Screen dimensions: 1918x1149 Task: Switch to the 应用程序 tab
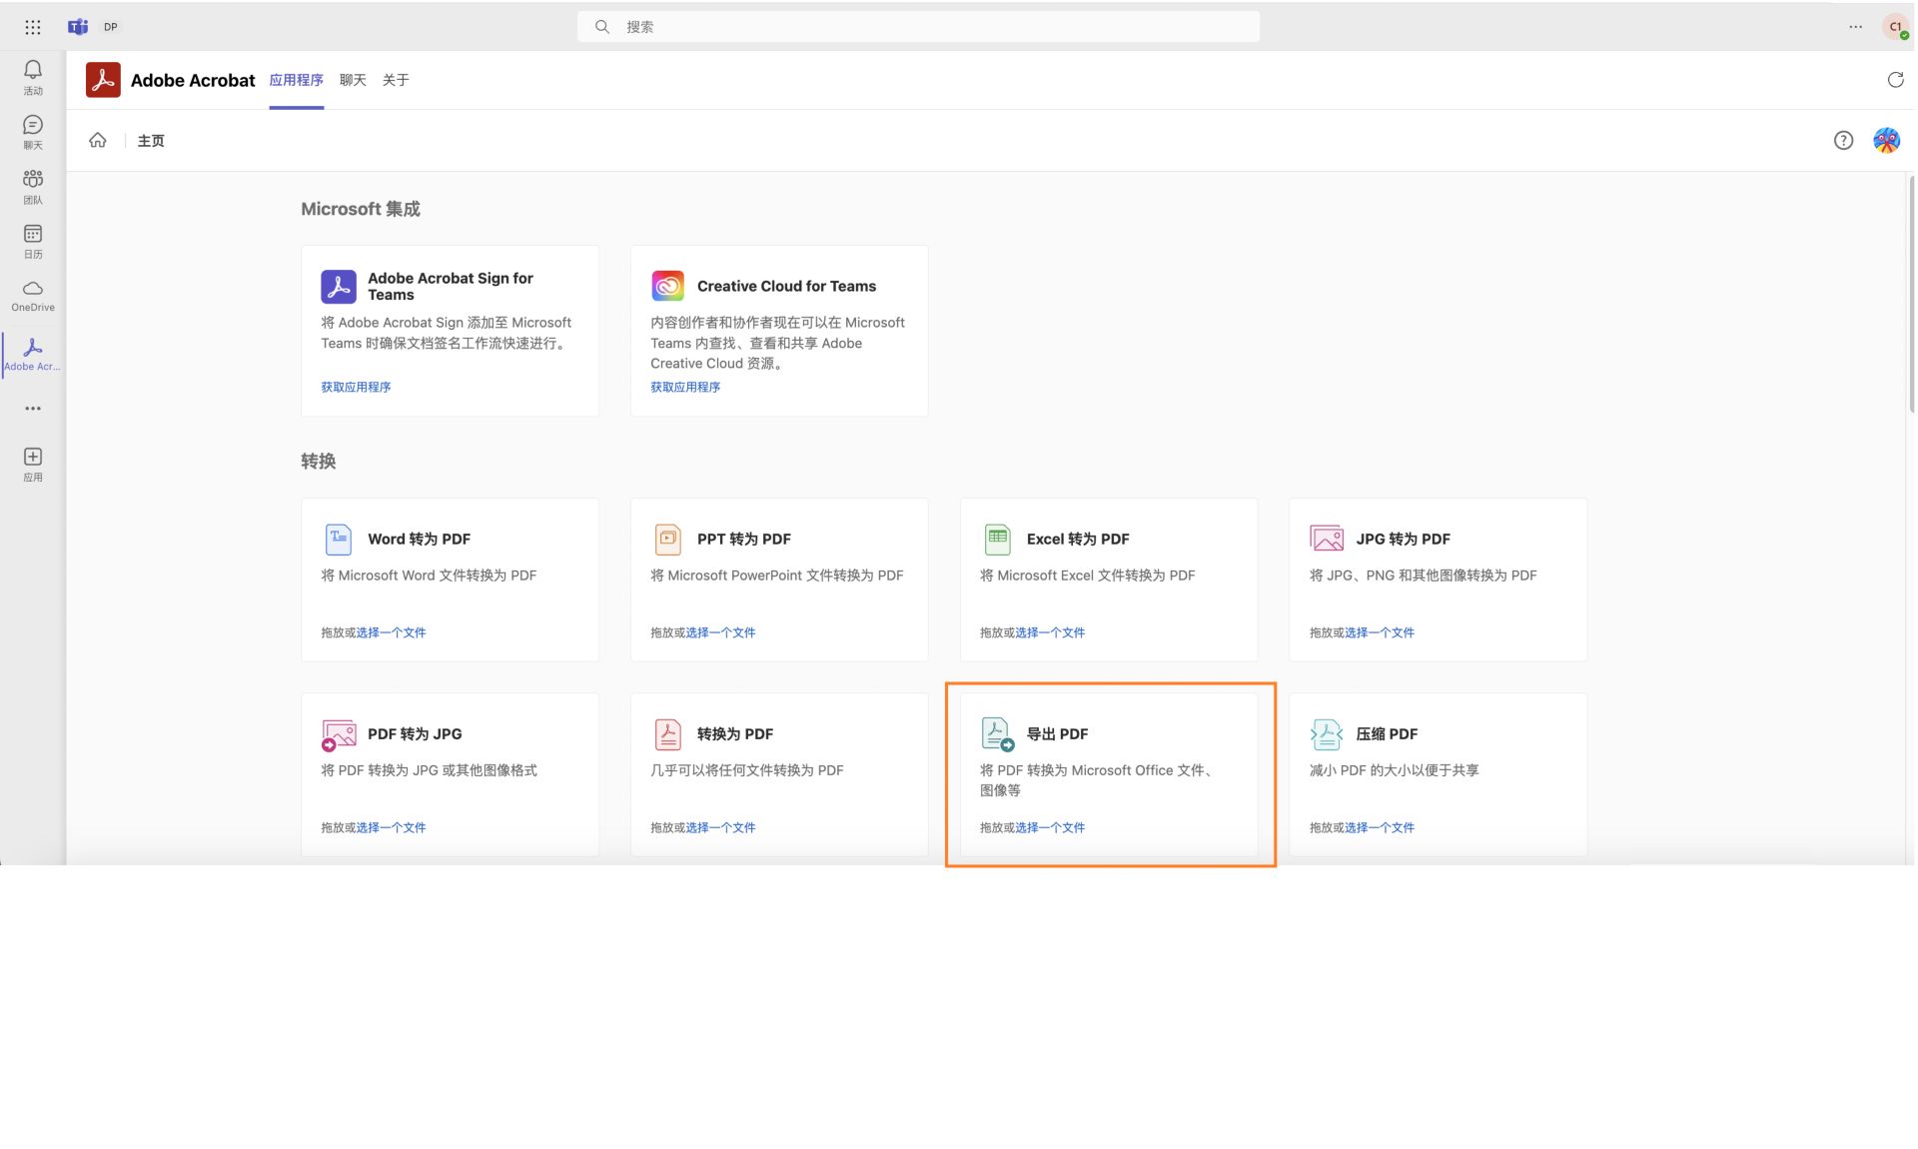[296, 80]
